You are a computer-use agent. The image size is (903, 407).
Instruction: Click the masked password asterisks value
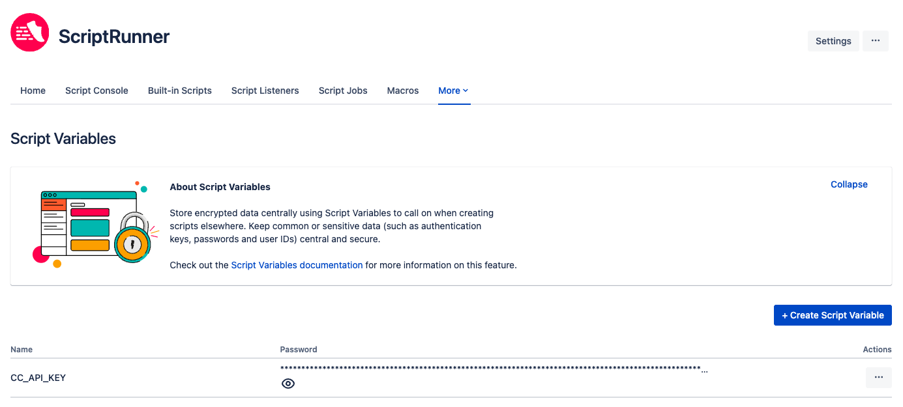[x=490, y=369]
